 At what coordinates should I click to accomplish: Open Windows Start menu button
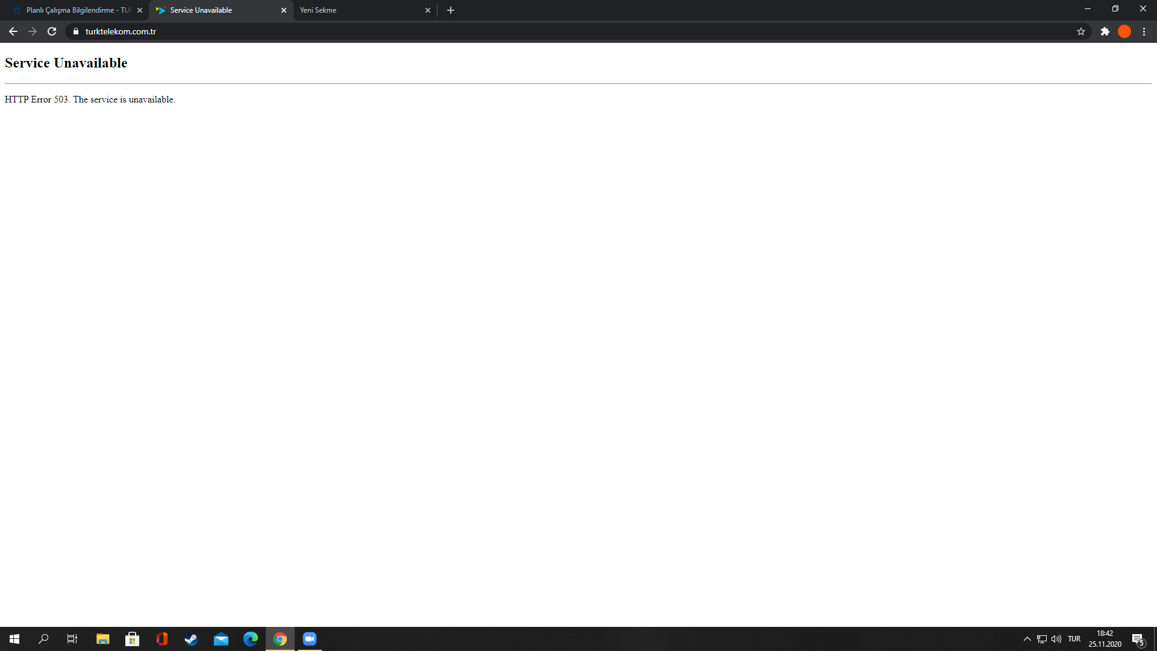(14, 638)
